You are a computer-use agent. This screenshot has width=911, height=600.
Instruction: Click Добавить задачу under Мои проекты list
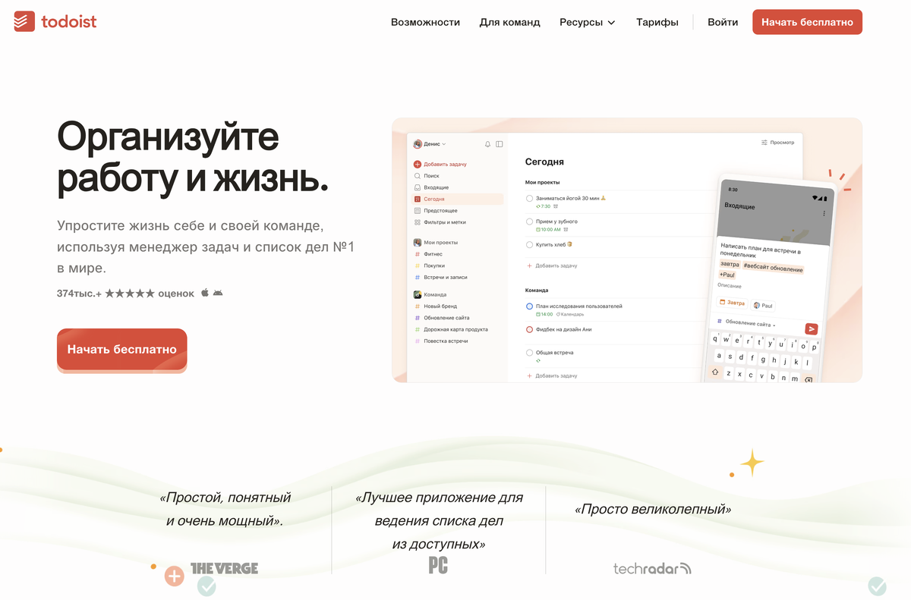tap(552, 266)
